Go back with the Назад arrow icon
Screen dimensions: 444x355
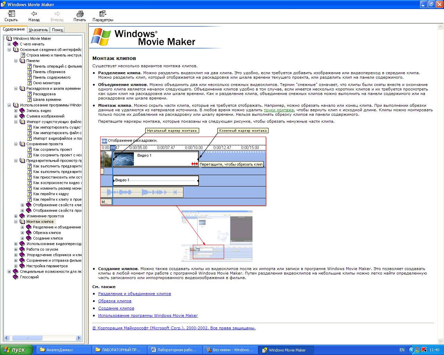point(34,14)
